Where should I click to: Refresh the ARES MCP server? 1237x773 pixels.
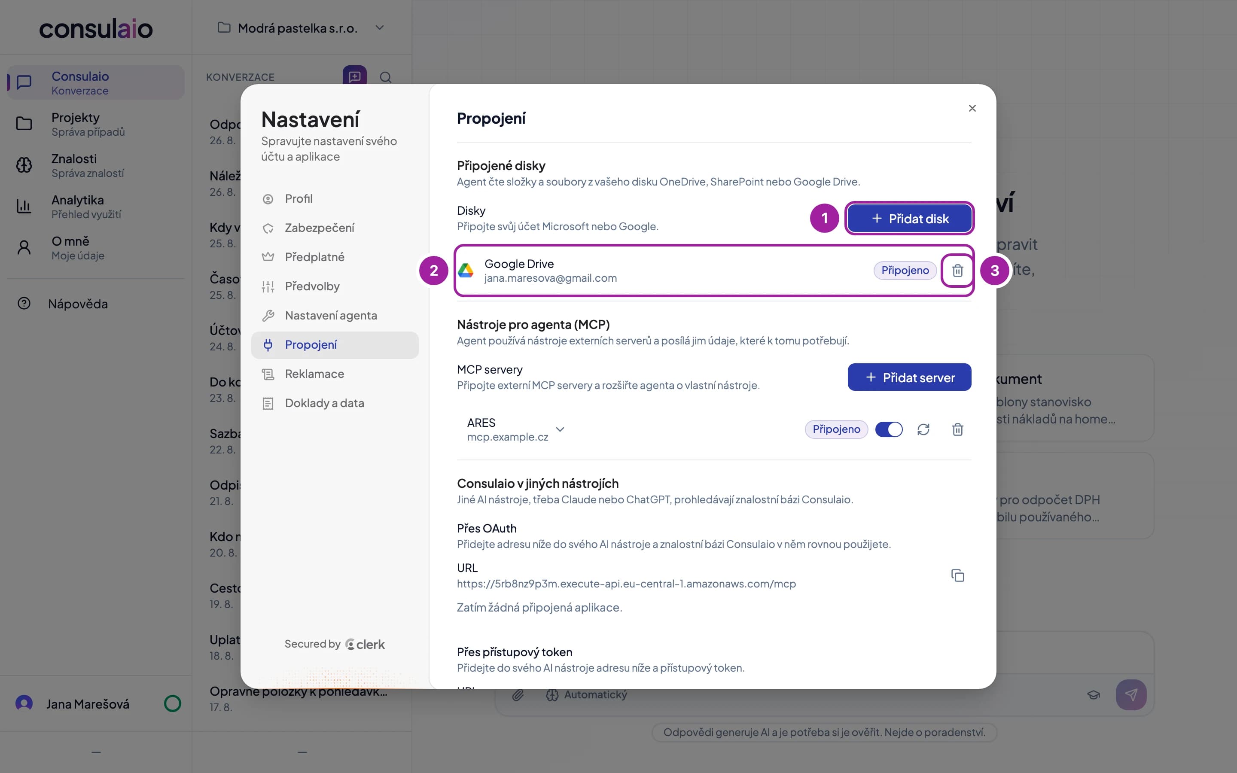pos(923,429)
